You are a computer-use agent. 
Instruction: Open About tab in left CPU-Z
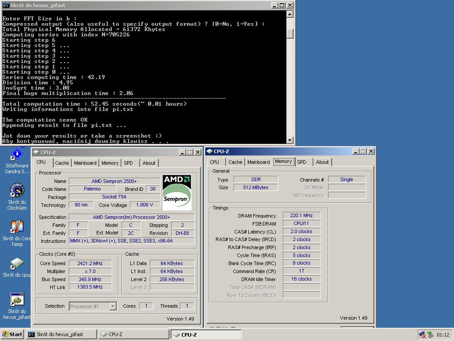[149, 163]
